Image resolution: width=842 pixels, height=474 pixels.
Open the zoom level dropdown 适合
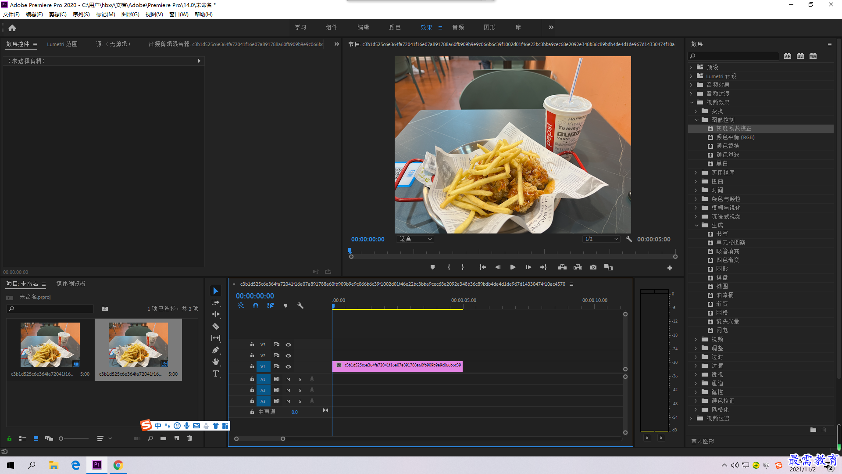click(415, 239)
